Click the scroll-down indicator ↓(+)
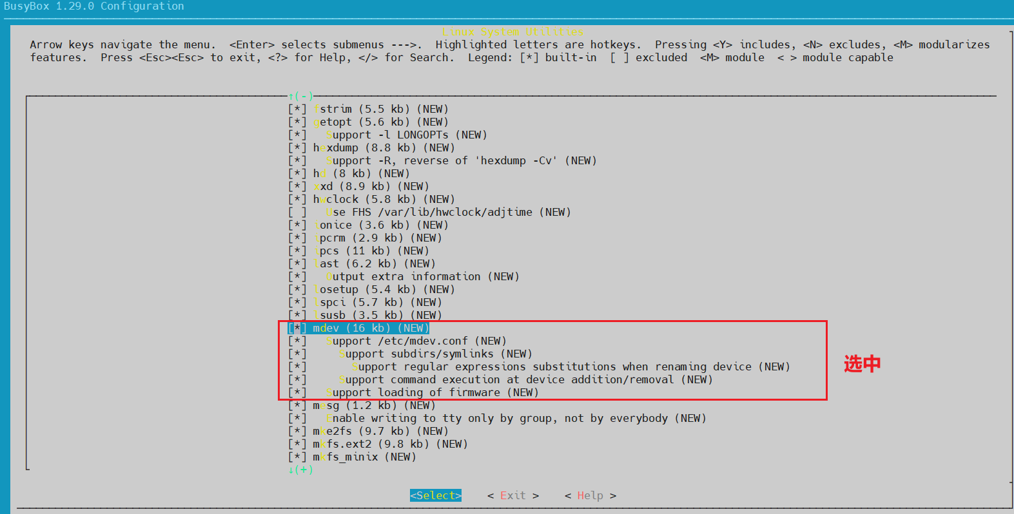This screenshot has height=514, width=1014. (300, 470)
